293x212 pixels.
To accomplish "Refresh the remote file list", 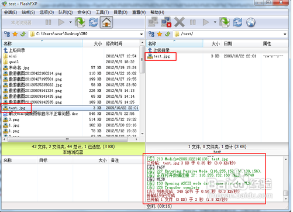I will tap(237, 22).
